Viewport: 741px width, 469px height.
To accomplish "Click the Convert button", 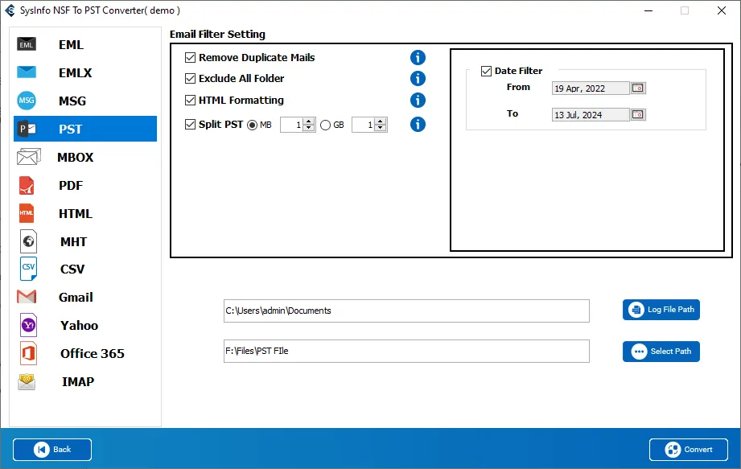I will [x=689, y=450].
